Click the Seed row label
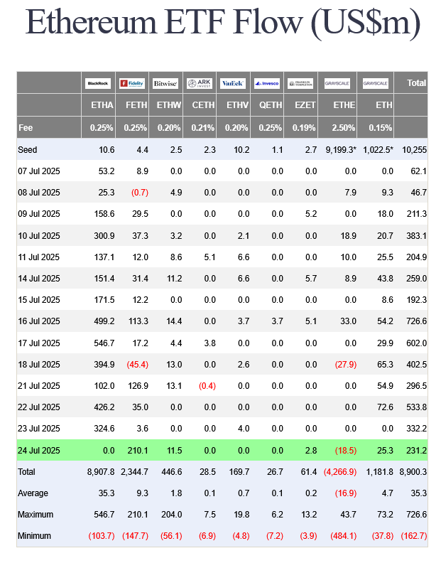441x563 pixels. click(28, 149)
